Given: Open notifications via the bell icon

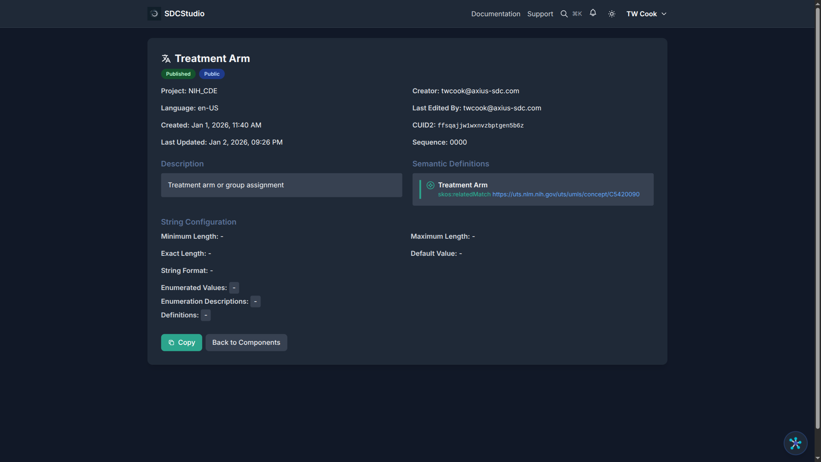Looking at the screenshot, I should (593, 13).
